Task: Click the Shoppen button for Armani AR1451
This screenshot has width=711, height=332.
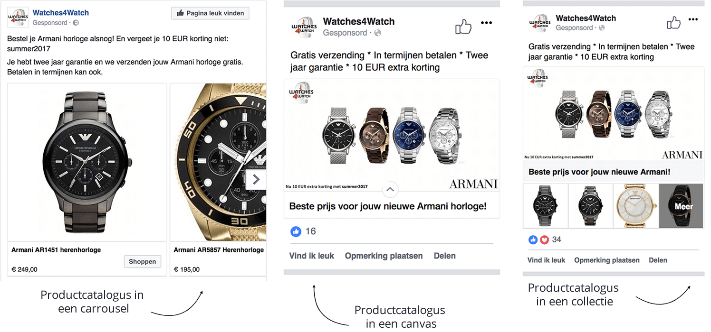Action: (143, 262)
